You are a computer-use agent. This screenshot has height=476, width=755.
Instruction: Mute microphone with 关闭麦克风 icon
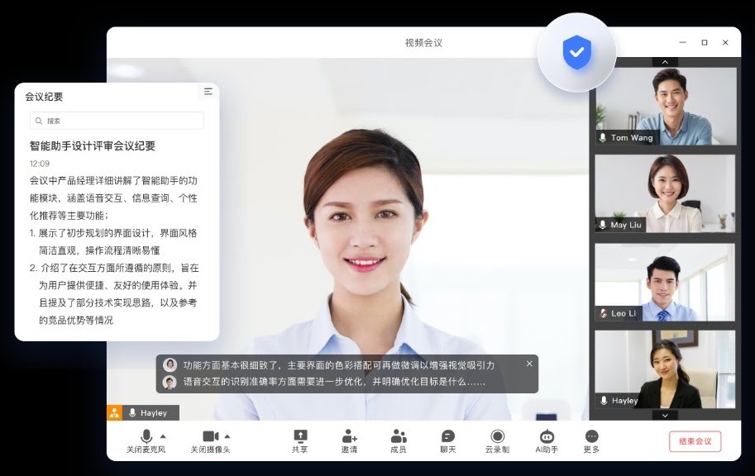[146, 436]
